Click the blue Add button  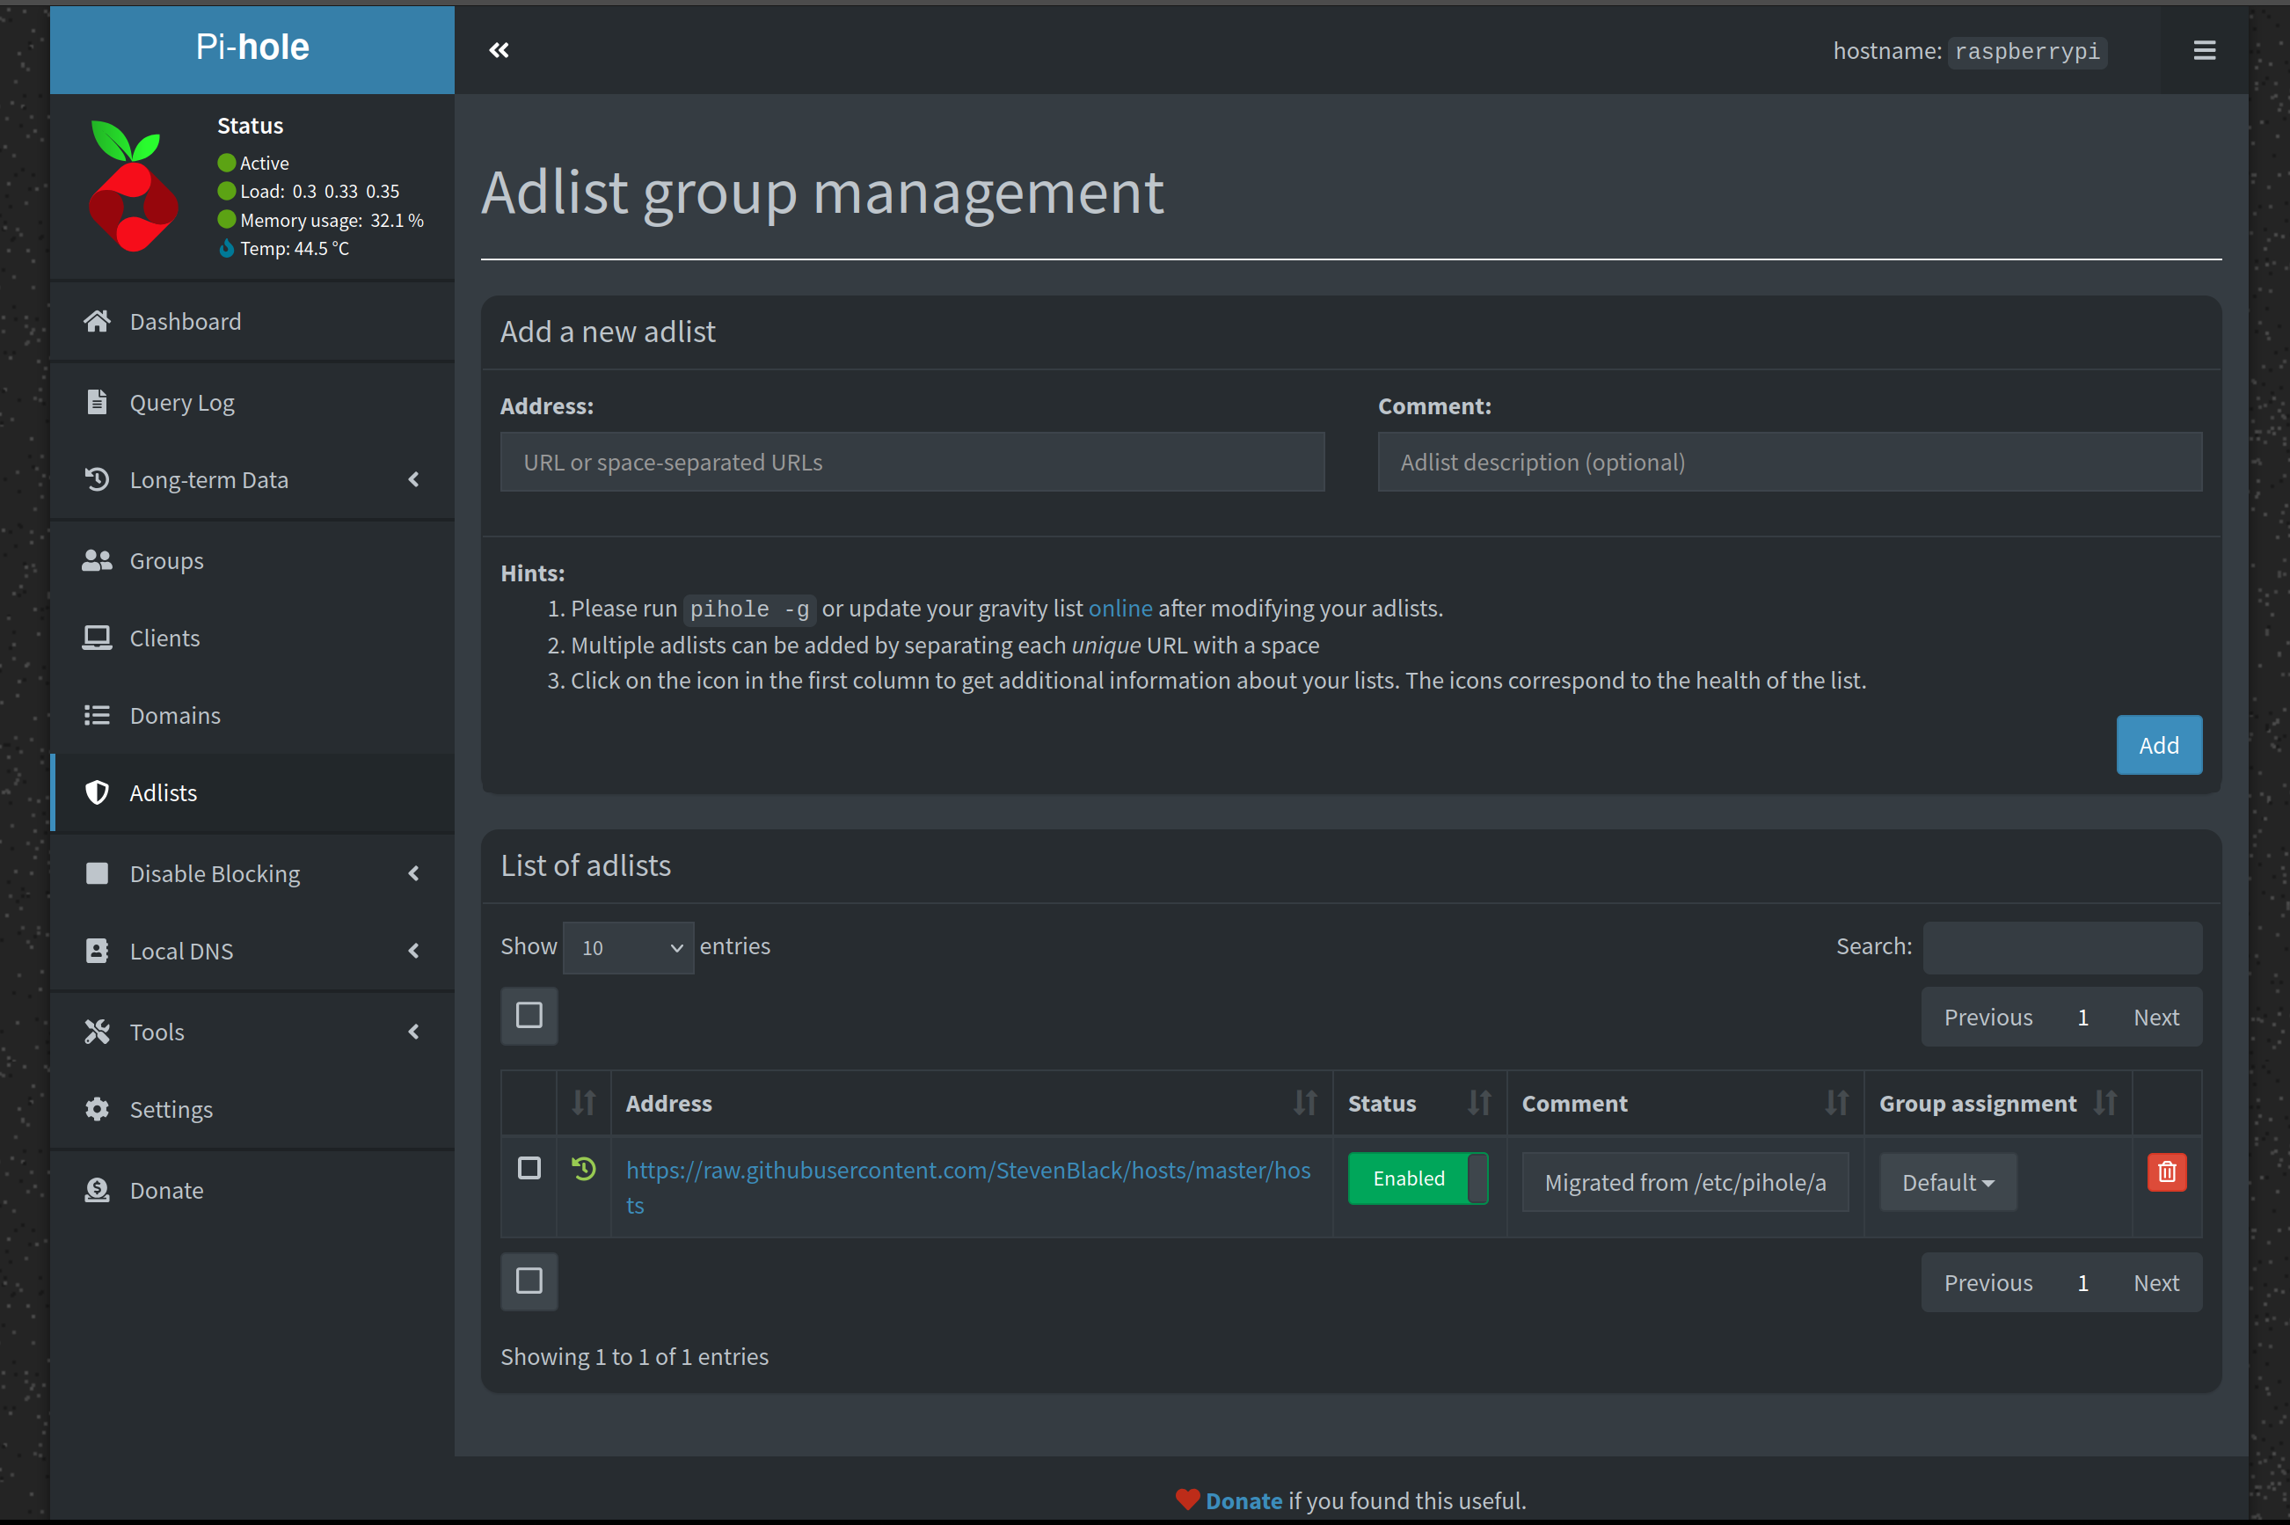2158,745
